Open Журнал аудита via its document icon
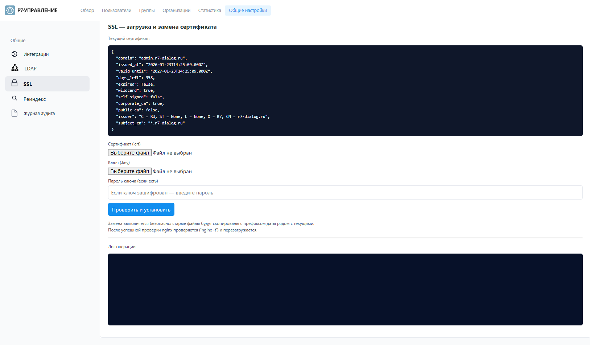 coord(15,113)
